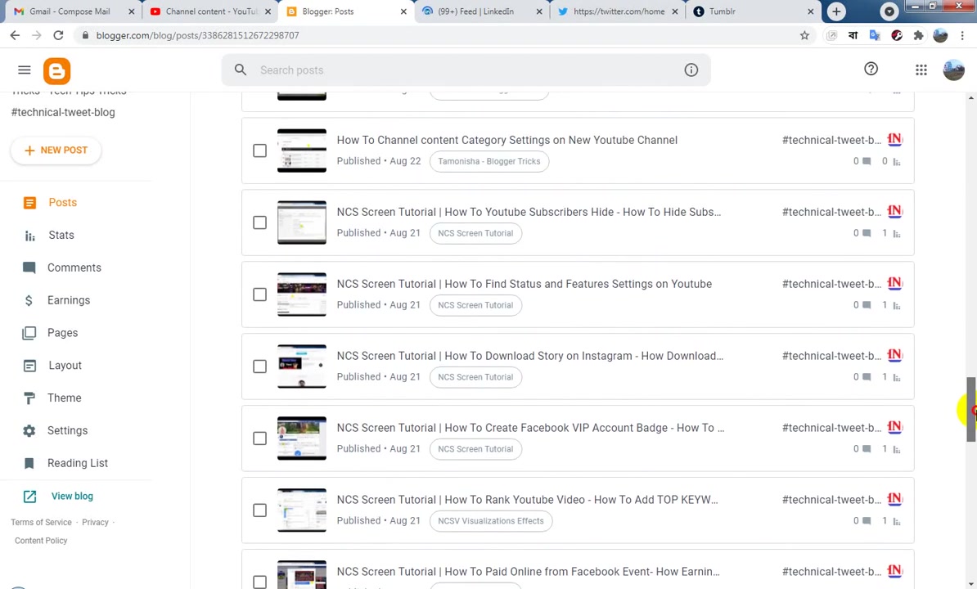Screen dimensions: 977x589
Task: Open the Chrome extensions puzzle icon
Action: [918, 35]
